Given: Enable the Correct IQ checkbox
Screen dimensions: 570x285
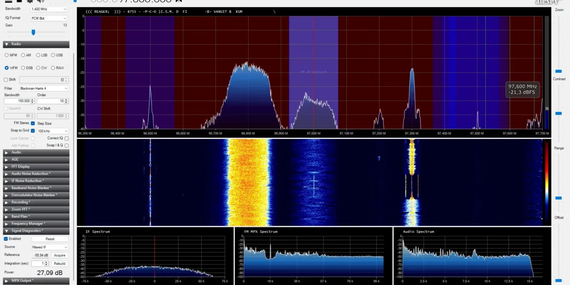Looking at the screenshot, I should pyautogui.click(x=66, y=138).
